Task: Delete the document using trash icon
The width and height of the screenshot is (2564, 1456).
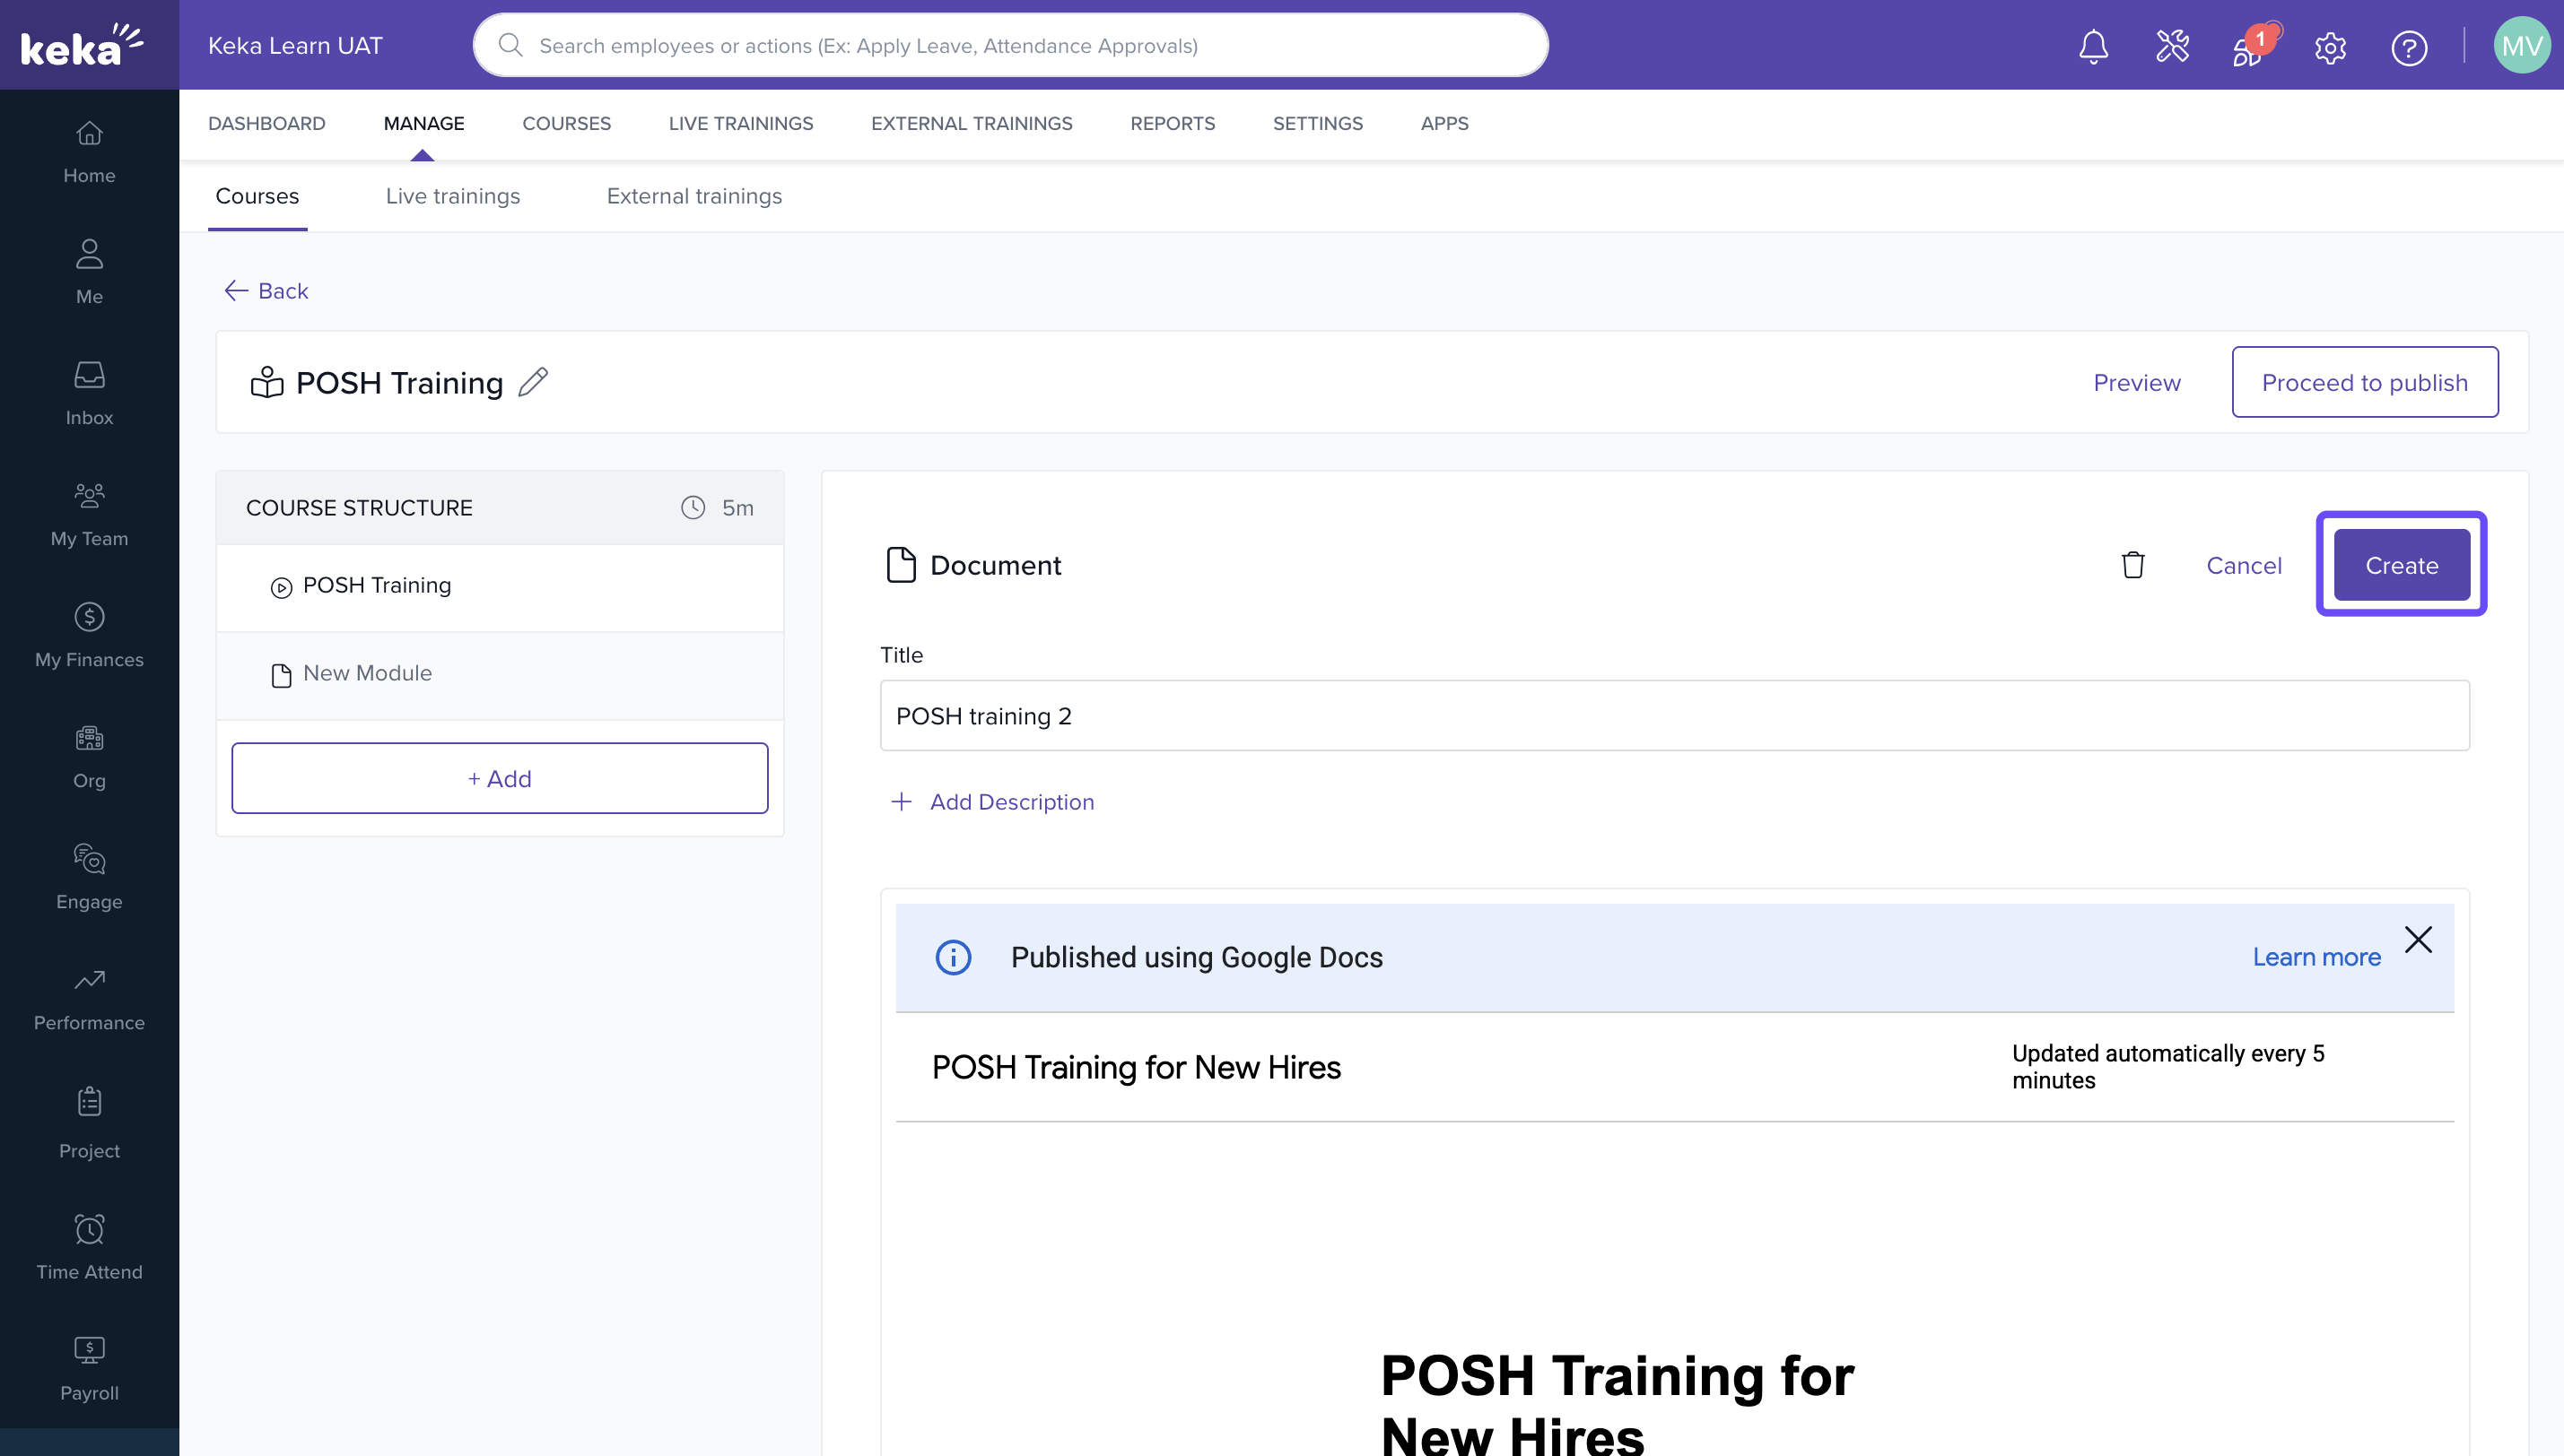Action: point(2132,565)
